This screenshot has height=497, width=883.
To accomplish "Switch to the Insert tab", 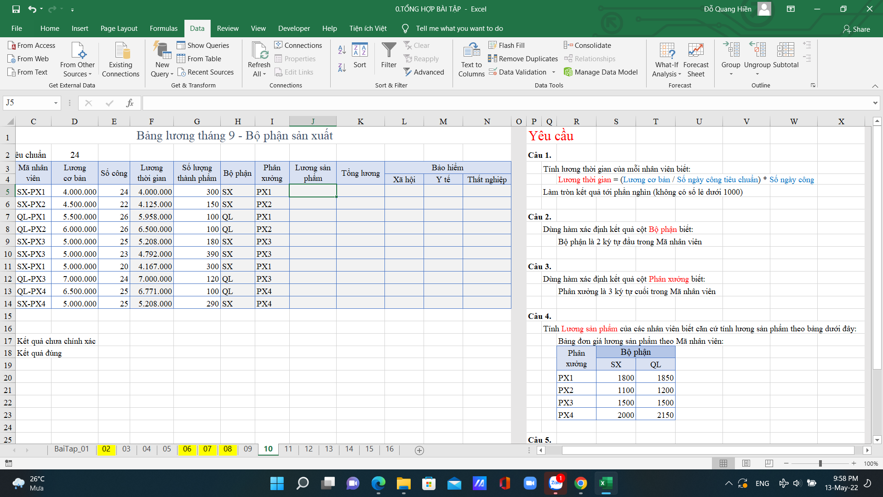I will coord(80,29).
